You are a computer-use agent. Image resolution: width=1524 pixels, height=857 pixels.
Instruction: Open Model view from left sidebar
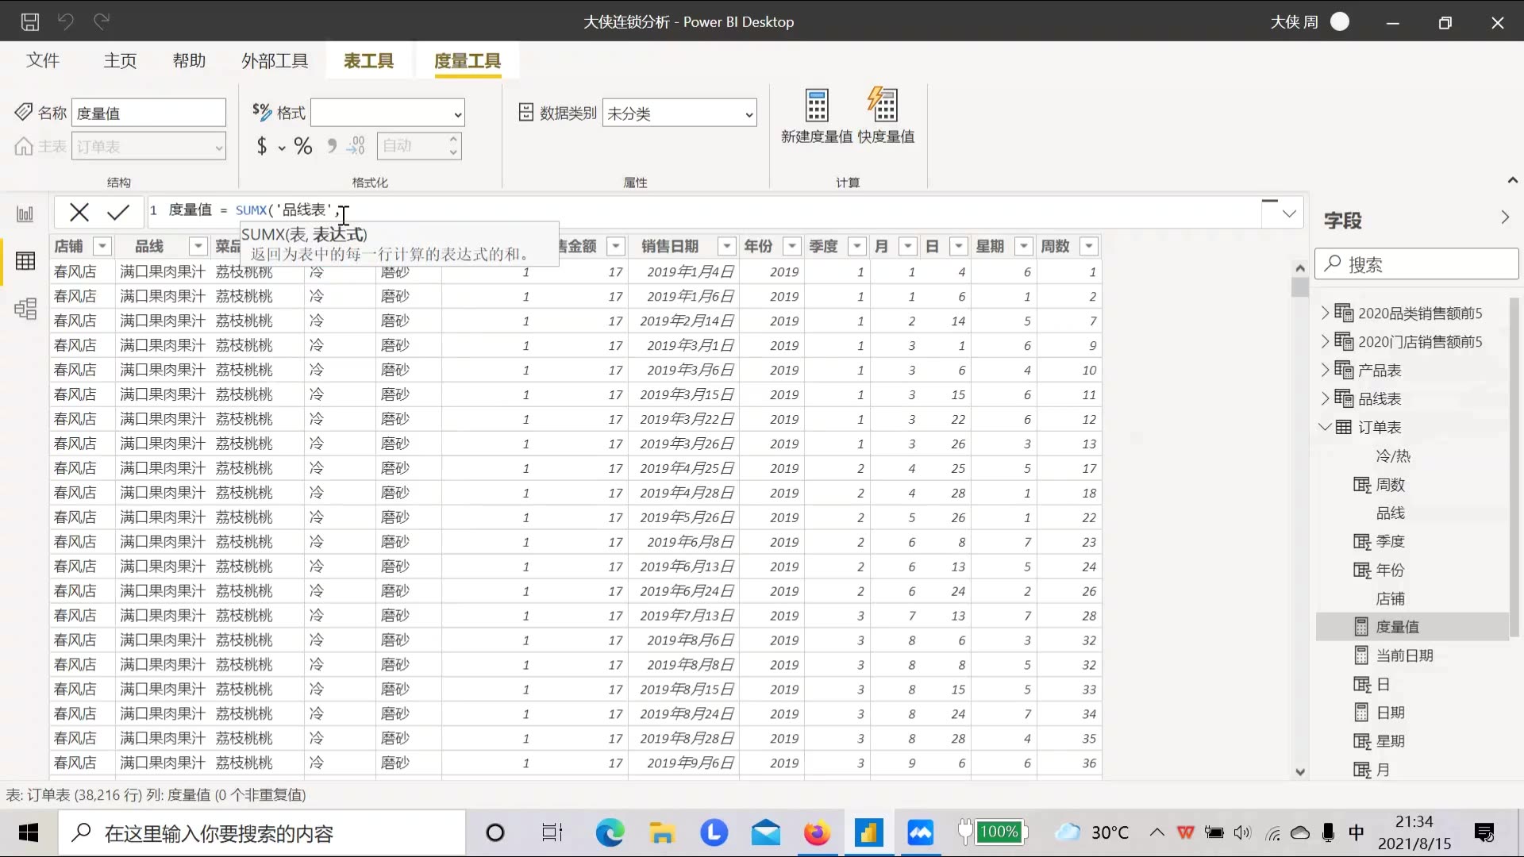click(x=26, y=309)
